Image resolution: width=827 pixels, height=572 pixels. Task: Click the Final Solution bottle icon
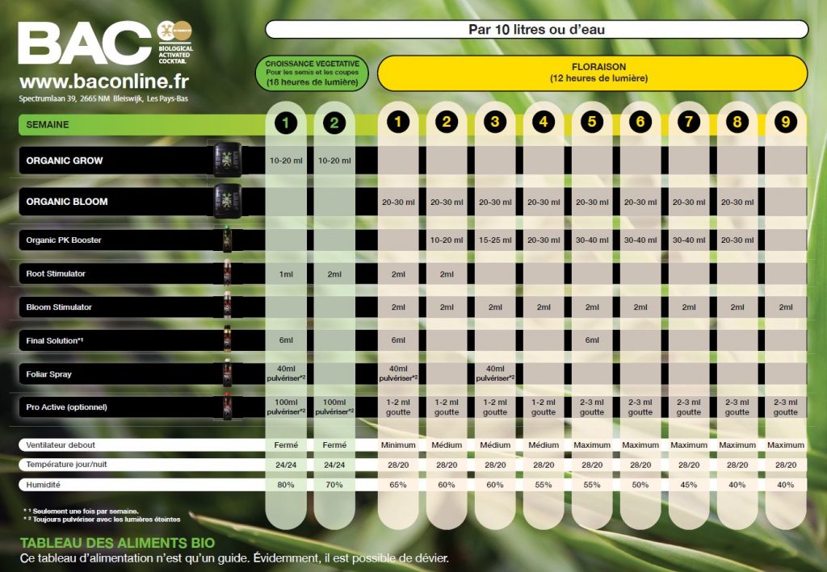[227, 340]
